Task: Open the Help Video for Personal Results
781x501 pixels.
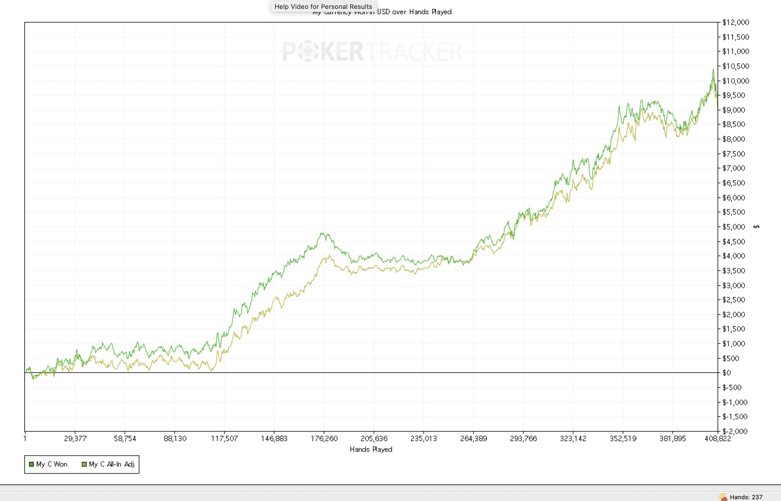Action: pyautogui.click(x=323, y=7)
